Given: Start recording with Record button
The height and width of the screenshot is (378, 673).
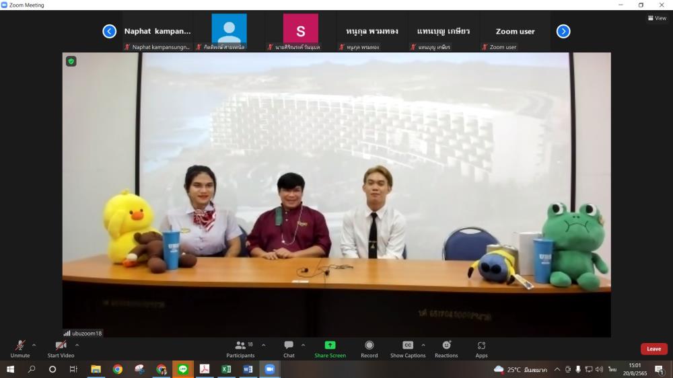Looking at the screenshot, I should tap(369, 349).
